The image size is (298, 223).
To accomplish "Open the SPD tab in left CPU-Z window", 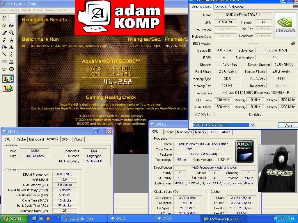I will coord(65,139).
